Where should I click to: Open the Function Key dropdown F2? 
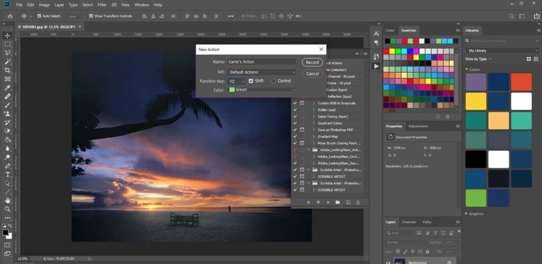(236, 81)
